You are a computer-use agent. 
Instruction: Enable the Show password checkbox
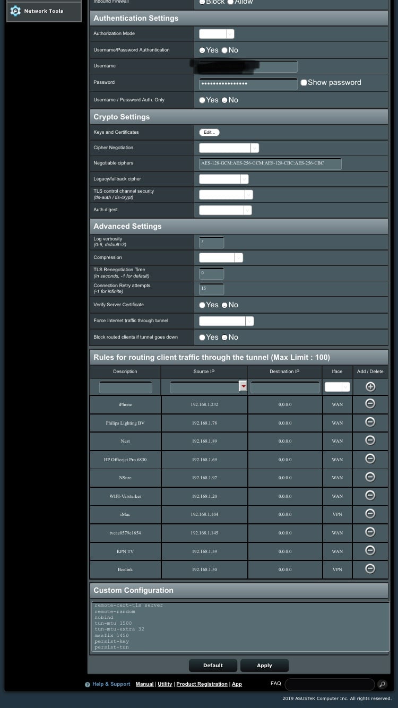304,83
